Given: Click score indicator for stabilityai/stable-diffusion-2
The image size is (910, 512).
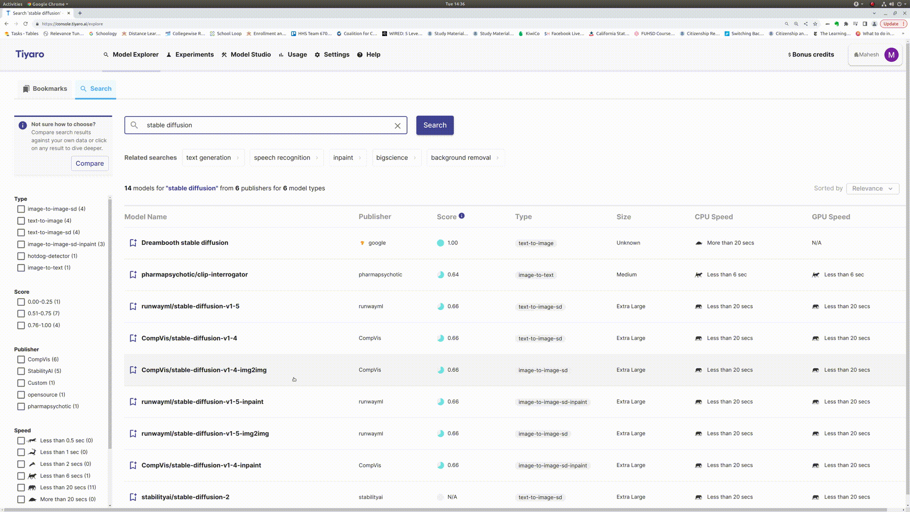Looking at the screenshot, I should pyautogui.click(x=440, y=497).
